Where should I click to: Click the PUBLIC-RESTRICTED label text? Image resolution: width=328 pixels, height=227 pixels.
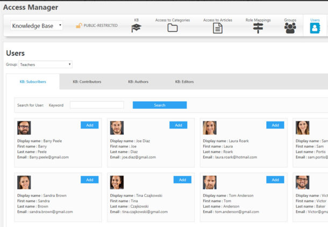tap(101, 25)
